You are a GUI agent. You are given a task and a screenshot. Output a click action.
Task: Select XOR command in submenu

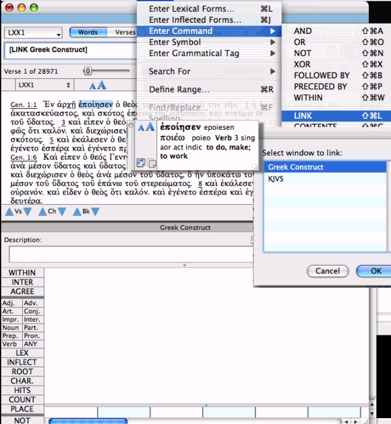tap(336, 65)
